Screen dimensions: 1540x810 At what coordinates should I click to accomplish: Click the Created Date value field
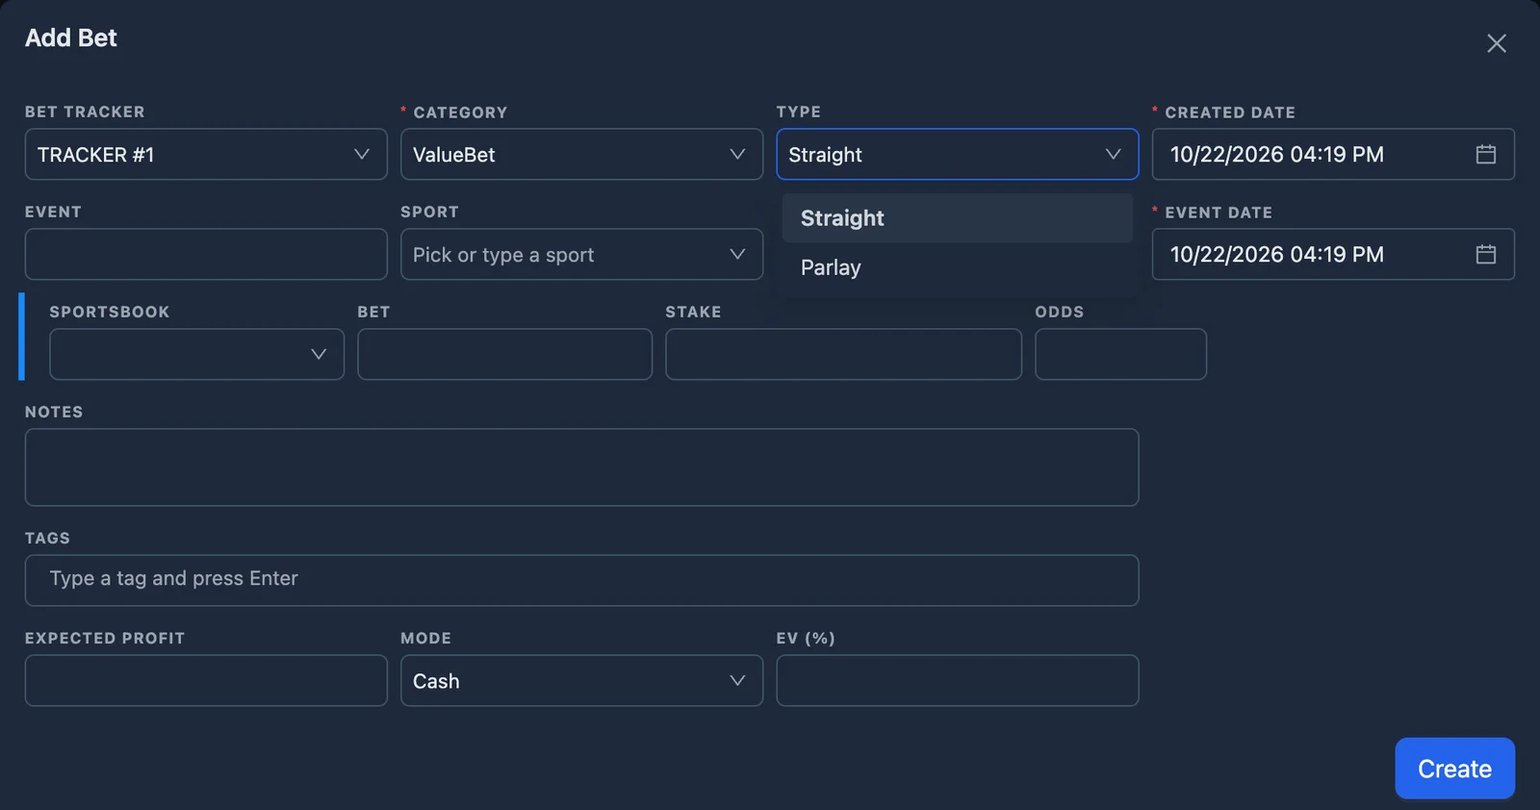(1333, 154)
